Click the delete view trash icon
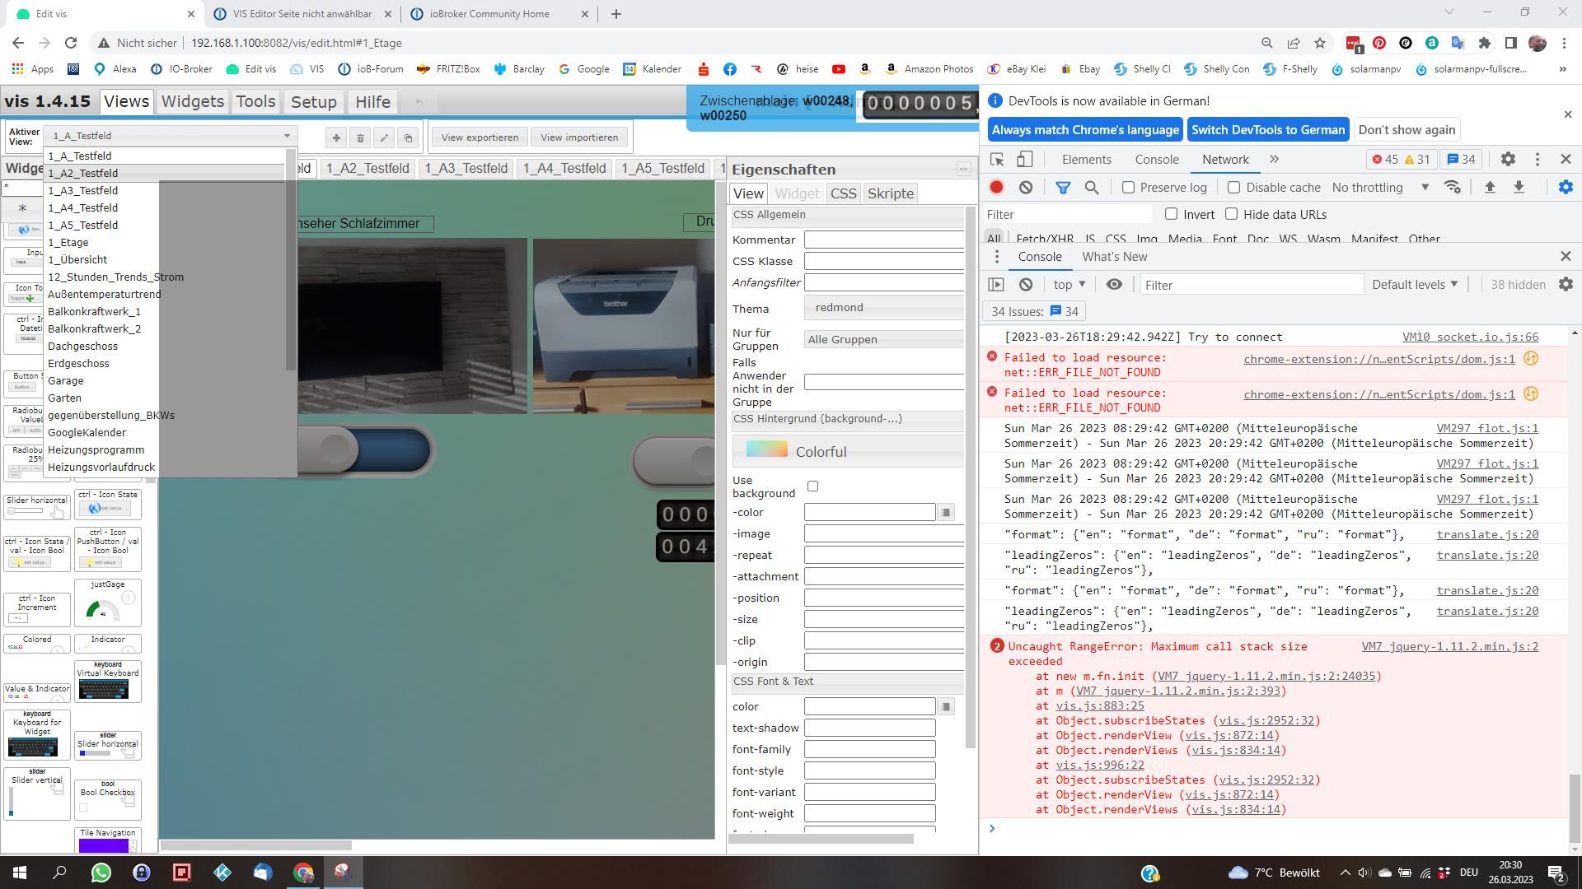The image size is (1582, 889). 360,137
